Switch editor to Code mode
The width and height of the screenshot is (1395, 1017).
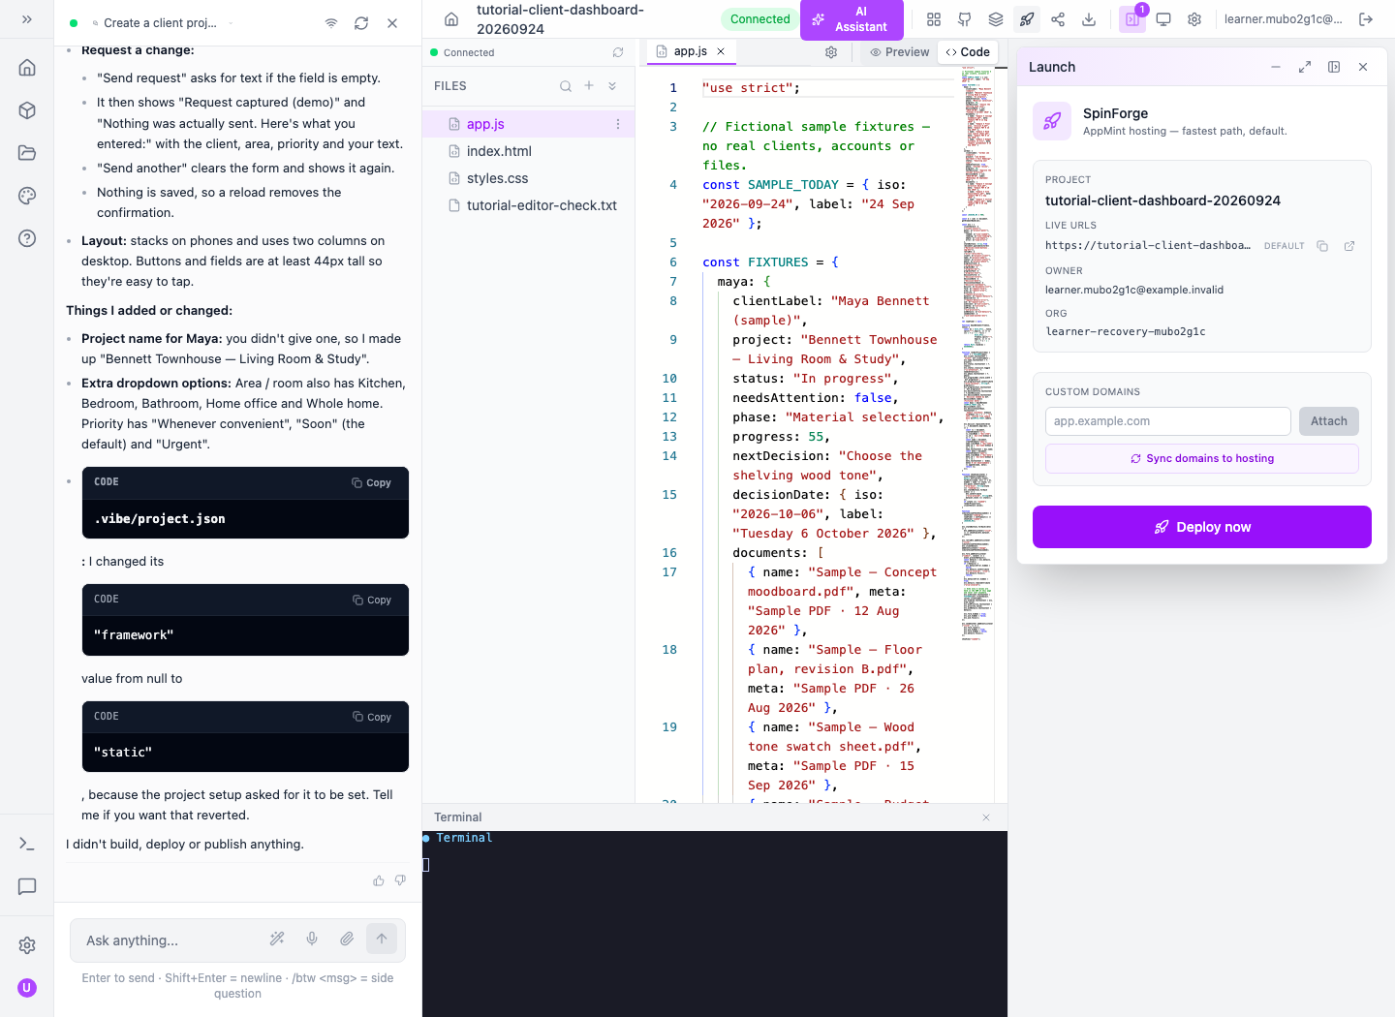click(968, 52)
